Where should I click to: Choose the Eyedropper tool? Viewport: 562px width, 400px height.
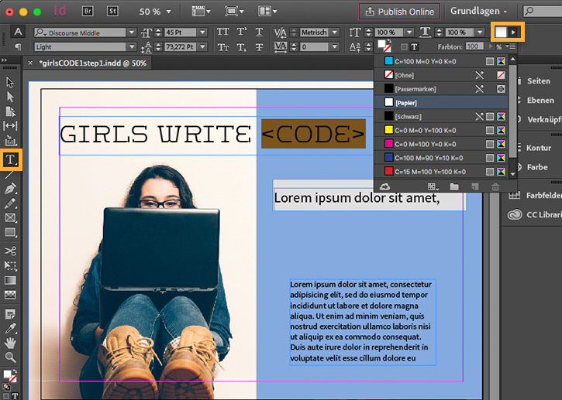(11, 328)
